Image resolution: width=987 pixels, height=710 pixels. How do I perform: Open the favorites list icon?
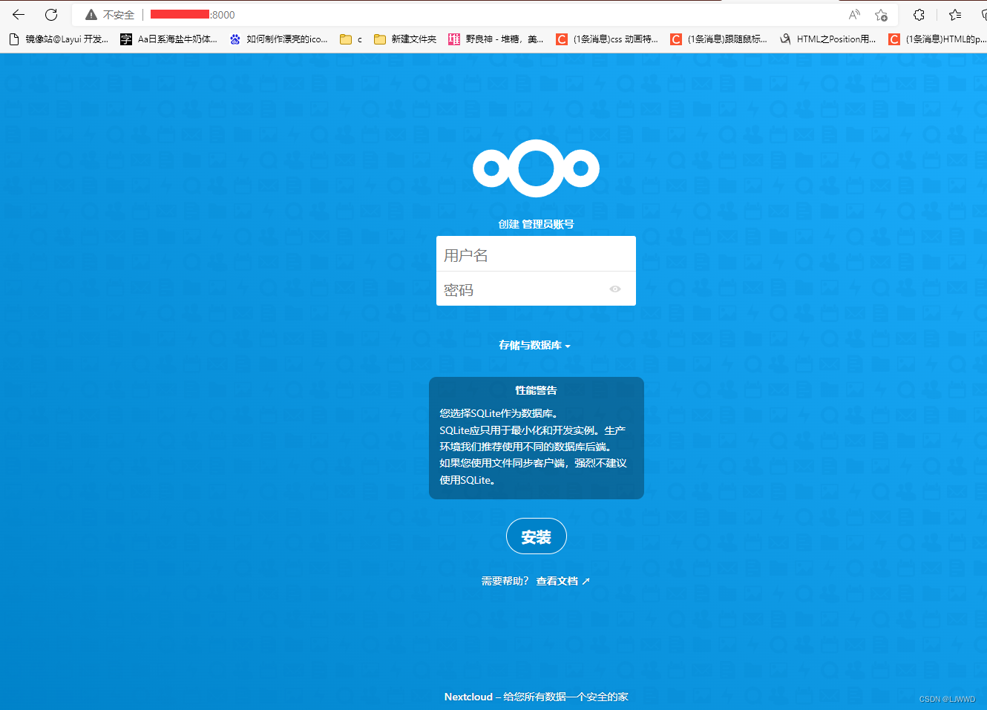[x=955, y=15]
